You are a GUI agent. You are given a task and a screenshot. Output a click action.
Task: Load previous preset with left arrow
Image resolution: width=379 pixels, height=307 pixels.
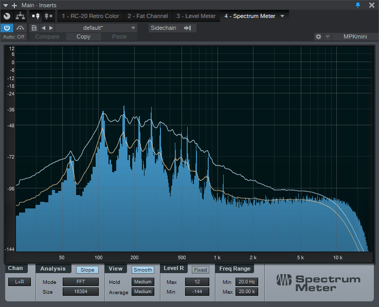[43, 28]
